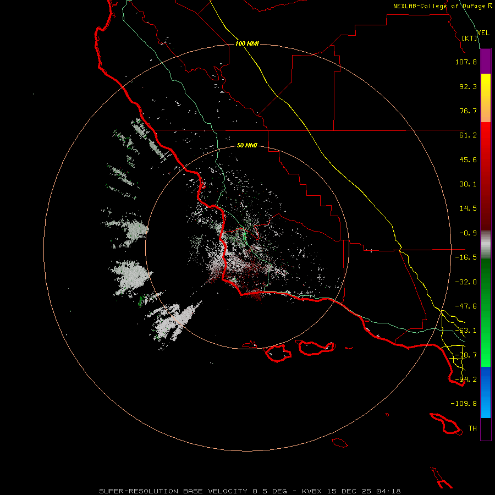The height and width of the screenshot is (495, 495).
Task: Click the -32.0 velocity scale value
Action: (x=466, y=282)
